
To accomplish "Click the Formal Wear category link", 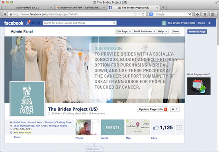I will click(x=35, y=122).
